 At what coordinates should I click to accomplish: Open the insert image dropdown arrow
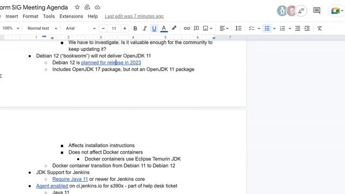[211, 29]
